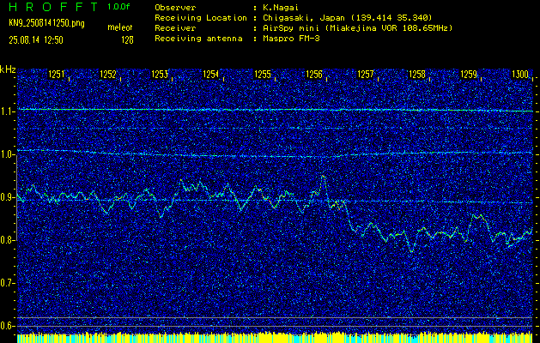Click the observer name K.Nagai
The image size is (540, 343).
click(x=279, y=7)
